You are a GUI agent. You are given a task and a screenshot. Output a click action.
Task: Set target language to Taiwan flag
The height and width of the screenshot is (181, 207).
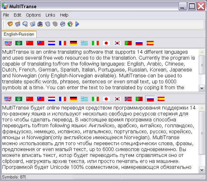click(x=41, y=99)
